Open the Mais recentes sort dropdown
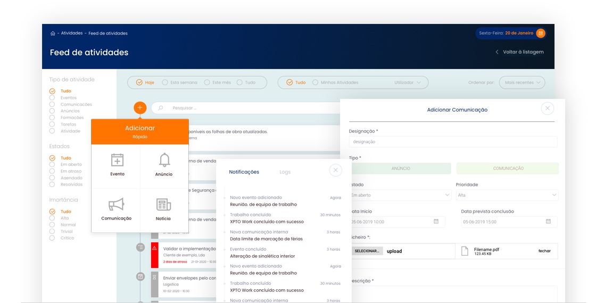Viewport: 612px width, 303px height. click(x=522, y=82)
